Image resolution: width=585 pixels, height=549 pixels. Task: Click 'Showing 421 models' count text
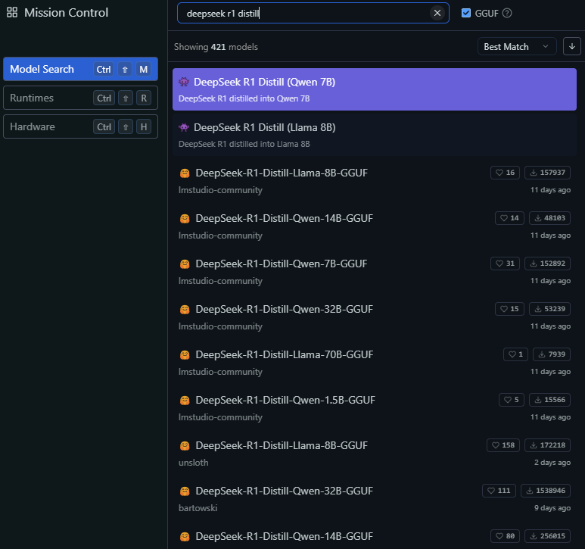coord(216,47)
